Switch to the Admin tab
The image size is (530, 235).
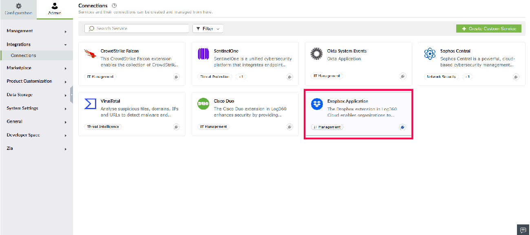tap(55, 9)
